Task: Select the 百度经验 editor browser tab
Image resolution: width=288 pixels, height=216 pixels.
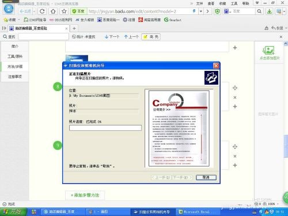Action: (x=38, y=28)
